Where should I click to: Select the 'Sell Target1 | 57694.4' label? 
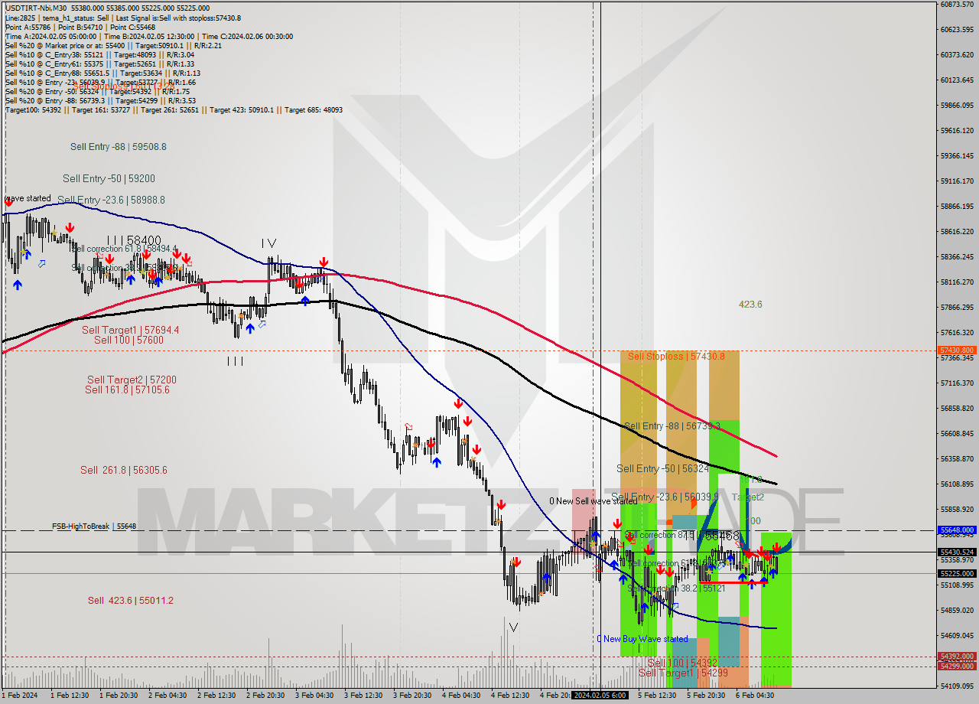tap(131, 330)
